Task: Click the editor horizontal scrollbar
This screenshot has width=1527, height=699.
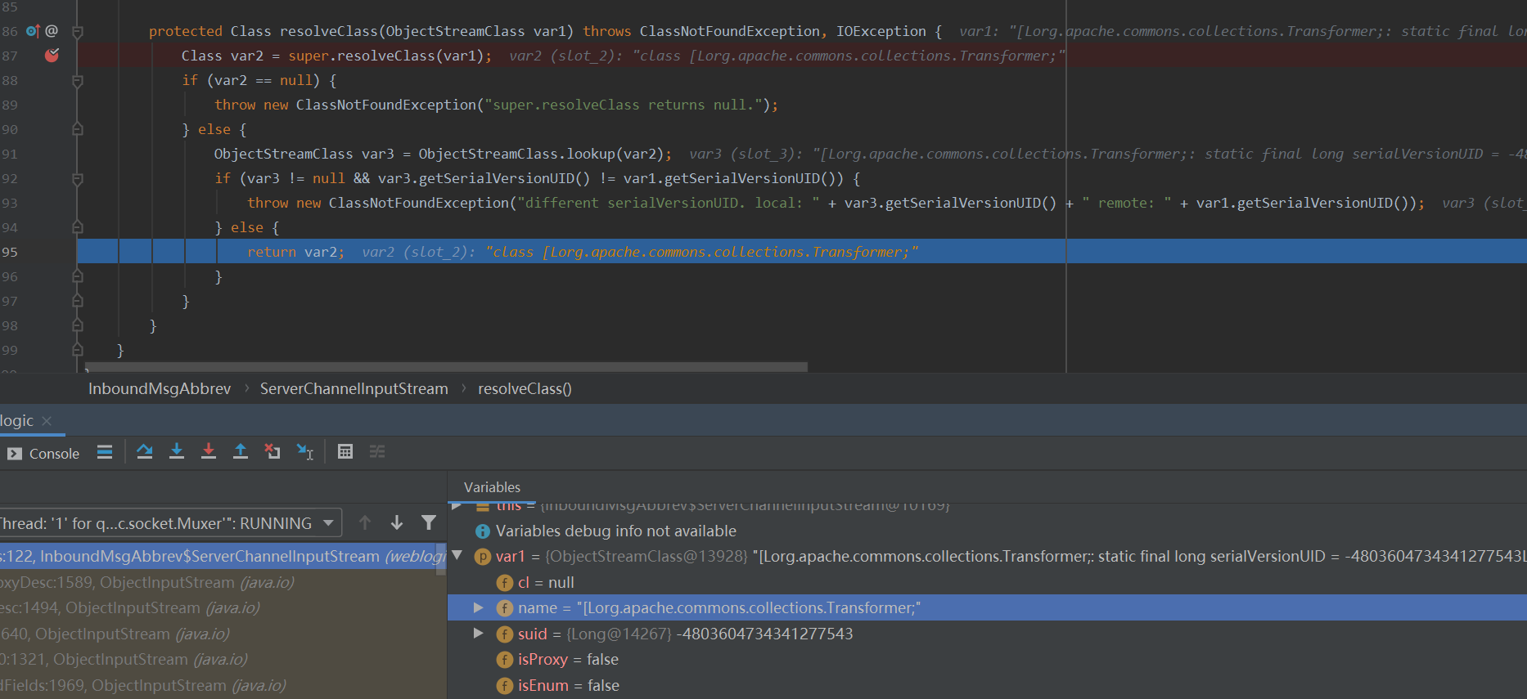Action: pyautogui.click(x=446, y=367)
